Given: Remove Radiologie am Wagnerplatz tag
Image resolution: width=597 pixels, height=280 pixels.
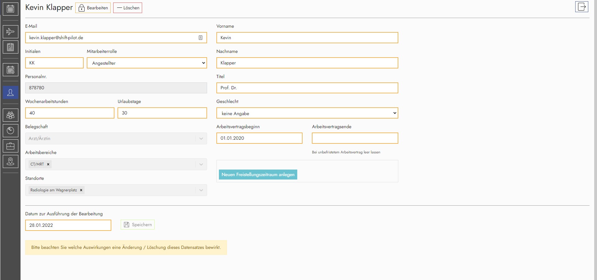Looking at the screenshot, I should pos(81,190).
